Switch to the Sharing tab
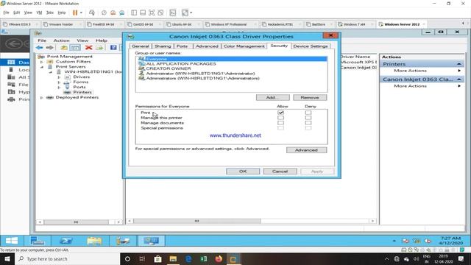The width and height of the screenshot is (471, 265). click(x=163, y=46)
